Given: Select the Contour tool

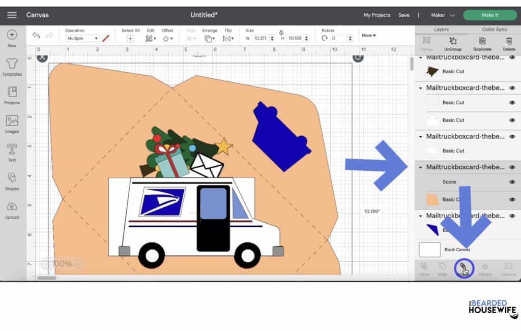Looking at the screenshot, I should pyautogui.click(x=508, y=269).
